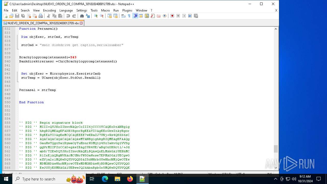The image size is (327, 184).
Task: Toggle file monitoring eye icon
Action: pyautogui.click(x=165, y=16)
